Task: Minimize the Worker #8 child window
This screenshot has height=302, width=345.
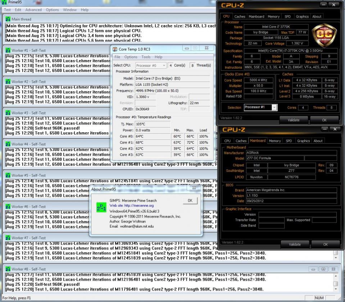Action: click(x=313, y=269)
